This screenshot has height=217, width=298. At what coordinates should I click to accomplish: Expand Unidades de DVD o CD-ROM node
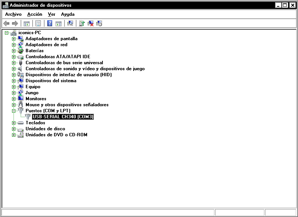[x=14, y=135]
